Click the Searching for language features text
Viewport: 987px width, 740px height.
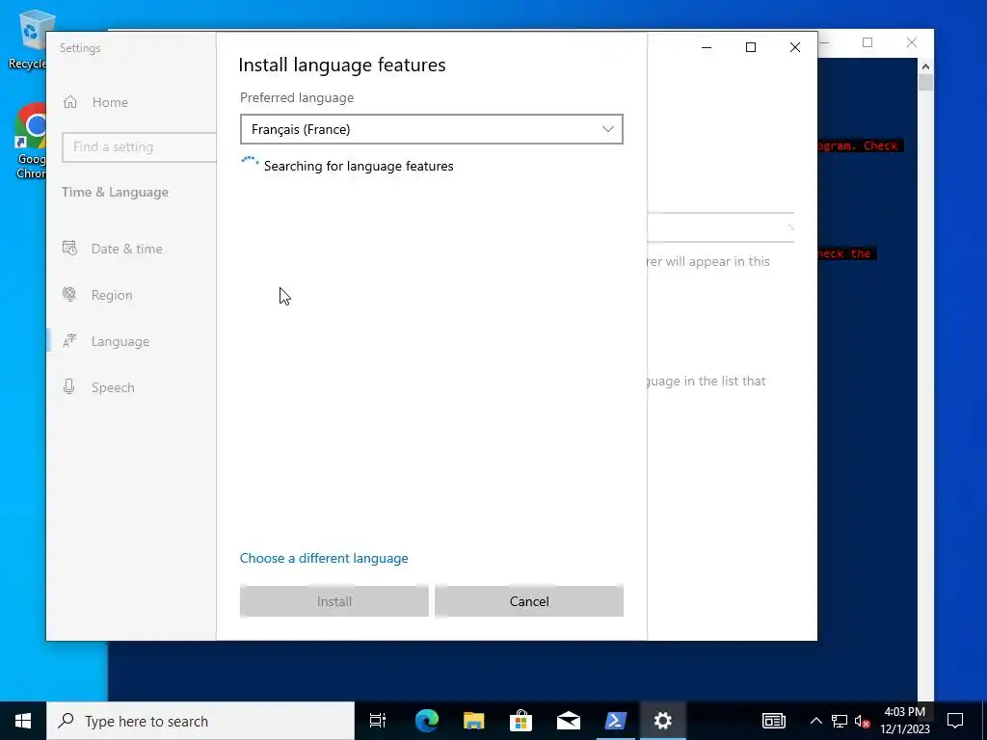(x=359, y=166)
